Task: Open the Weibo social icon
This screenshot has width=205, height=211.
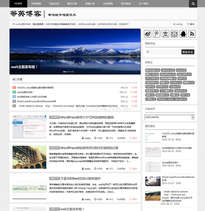Action: [x=147, y=34]
